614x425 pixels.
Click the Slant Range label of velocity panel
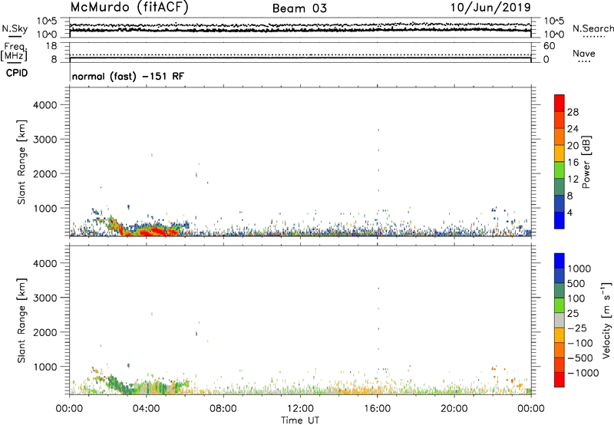pyautogui.click(x=21, y=321)
